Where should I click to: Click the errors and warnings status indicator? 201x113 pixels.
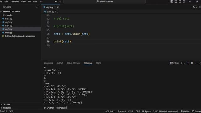pos(4,111)
